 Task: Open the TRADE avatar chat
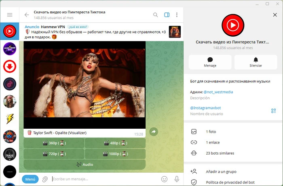click(x=10, y=154)
